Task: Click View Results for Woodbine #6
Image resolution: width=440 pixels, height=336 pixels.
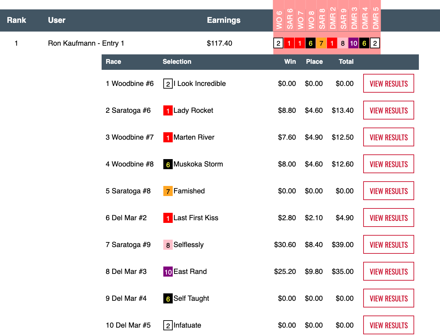Action: pos(388,84)
